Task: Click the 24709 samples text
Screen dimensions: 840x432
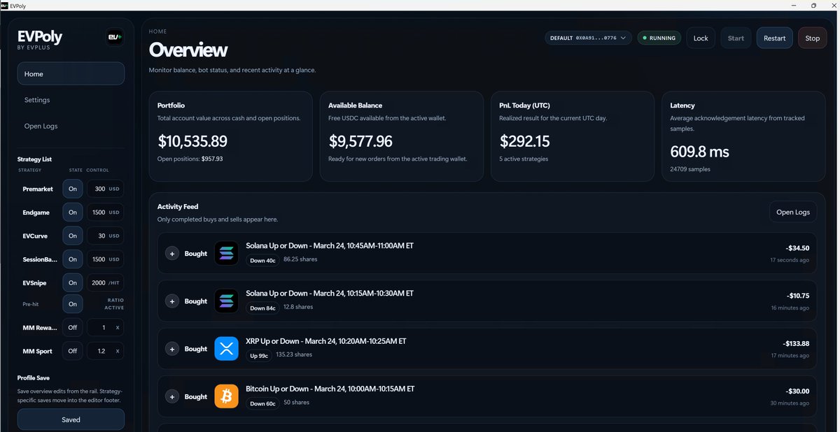Action: click(689, 168)
